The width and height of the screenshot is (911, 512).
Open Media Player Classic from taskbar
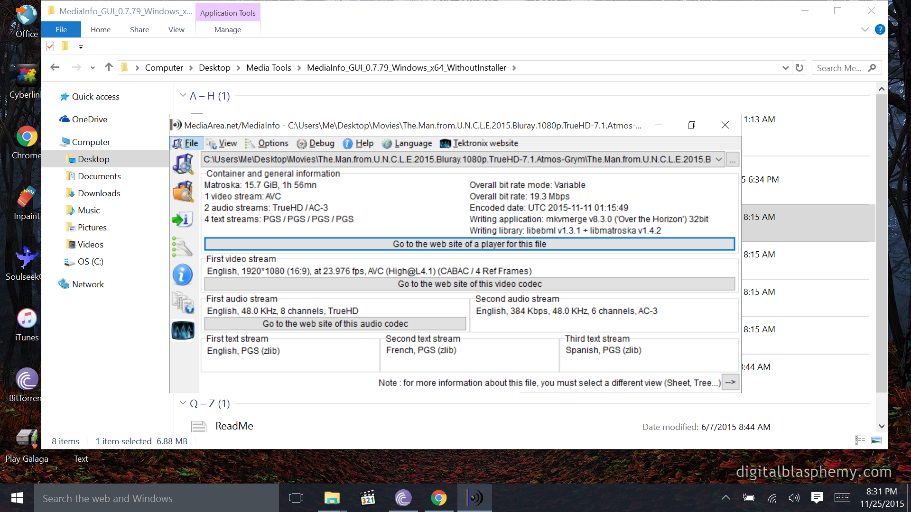[368, 498]
